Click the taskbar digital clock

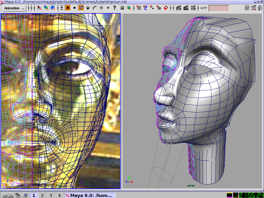[x=251, y=195]
